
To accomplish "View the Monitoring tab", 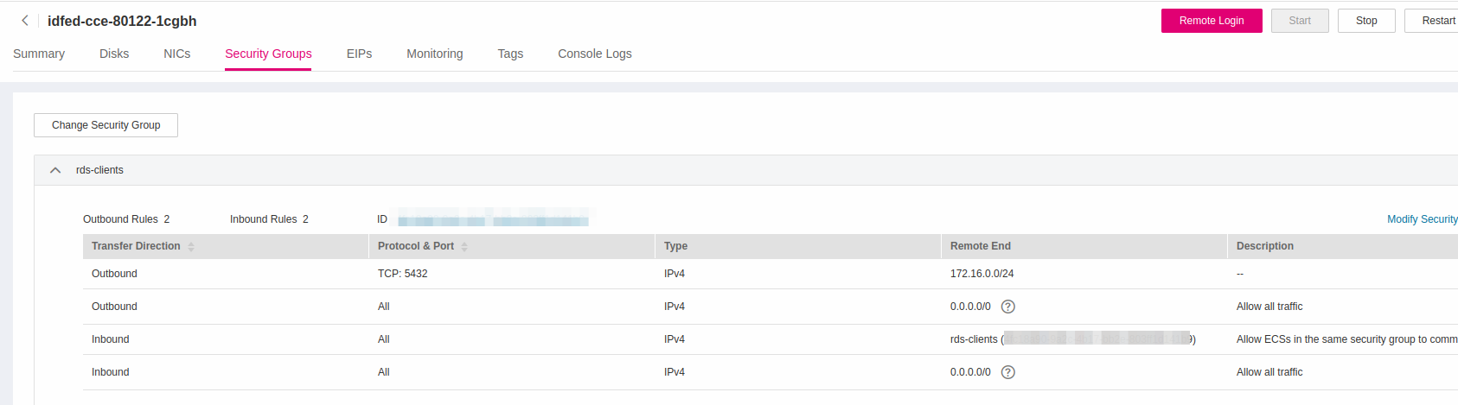I will coord(435,54).
